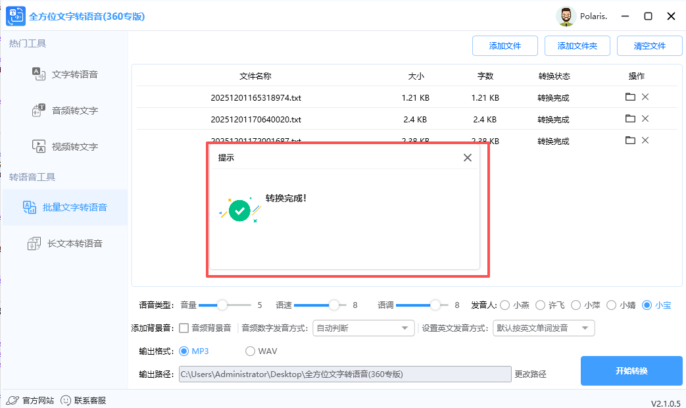686x408 pixels.
Task: Remove 20251201170640020.txt from the list
Action: tap(645, 118)
